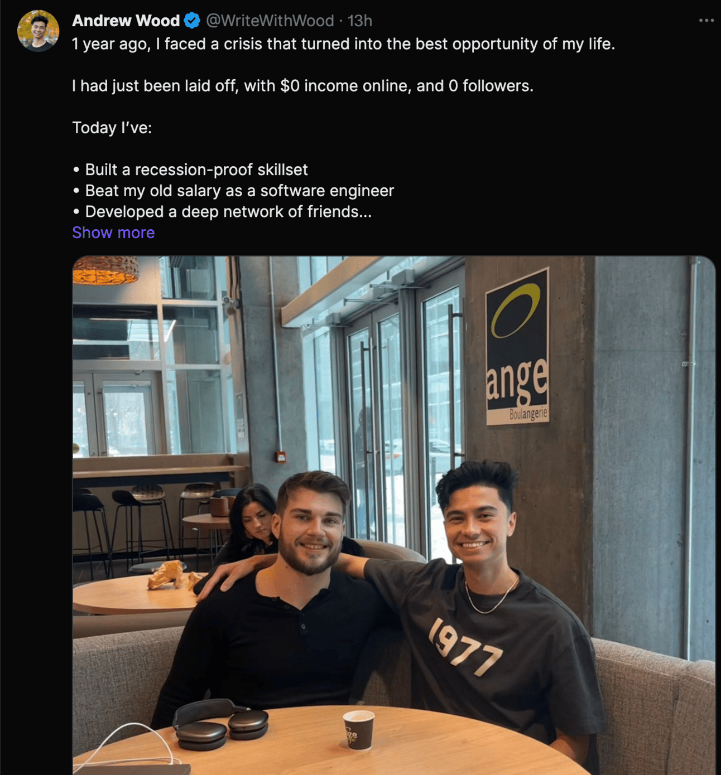
Task: Click the line about recession-proof skillset
Action: pos(190,169)
